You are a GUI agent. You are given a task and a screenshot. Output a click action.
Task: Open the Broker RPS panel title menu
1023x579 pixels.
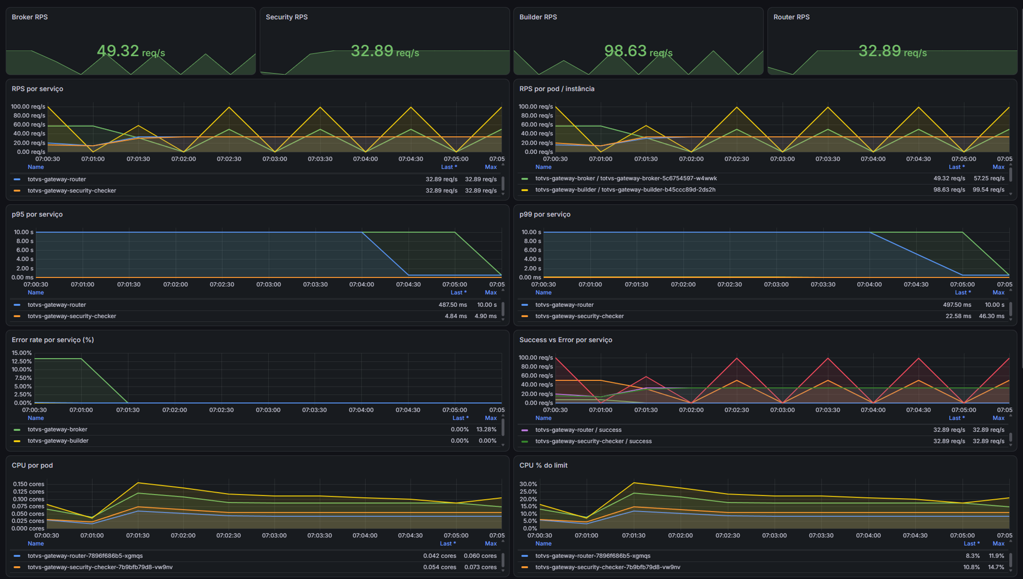click(30, 17)
